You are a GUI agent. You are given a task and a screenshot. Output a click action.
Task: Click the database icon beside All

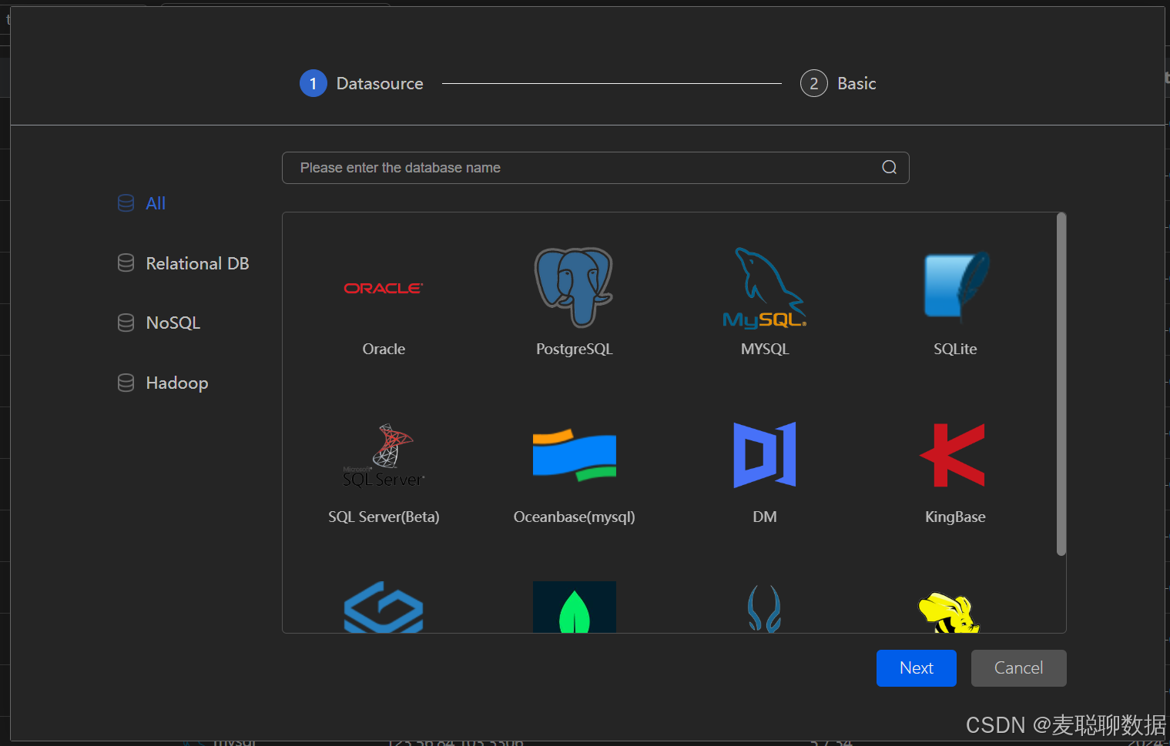click(x=126, y=203)
